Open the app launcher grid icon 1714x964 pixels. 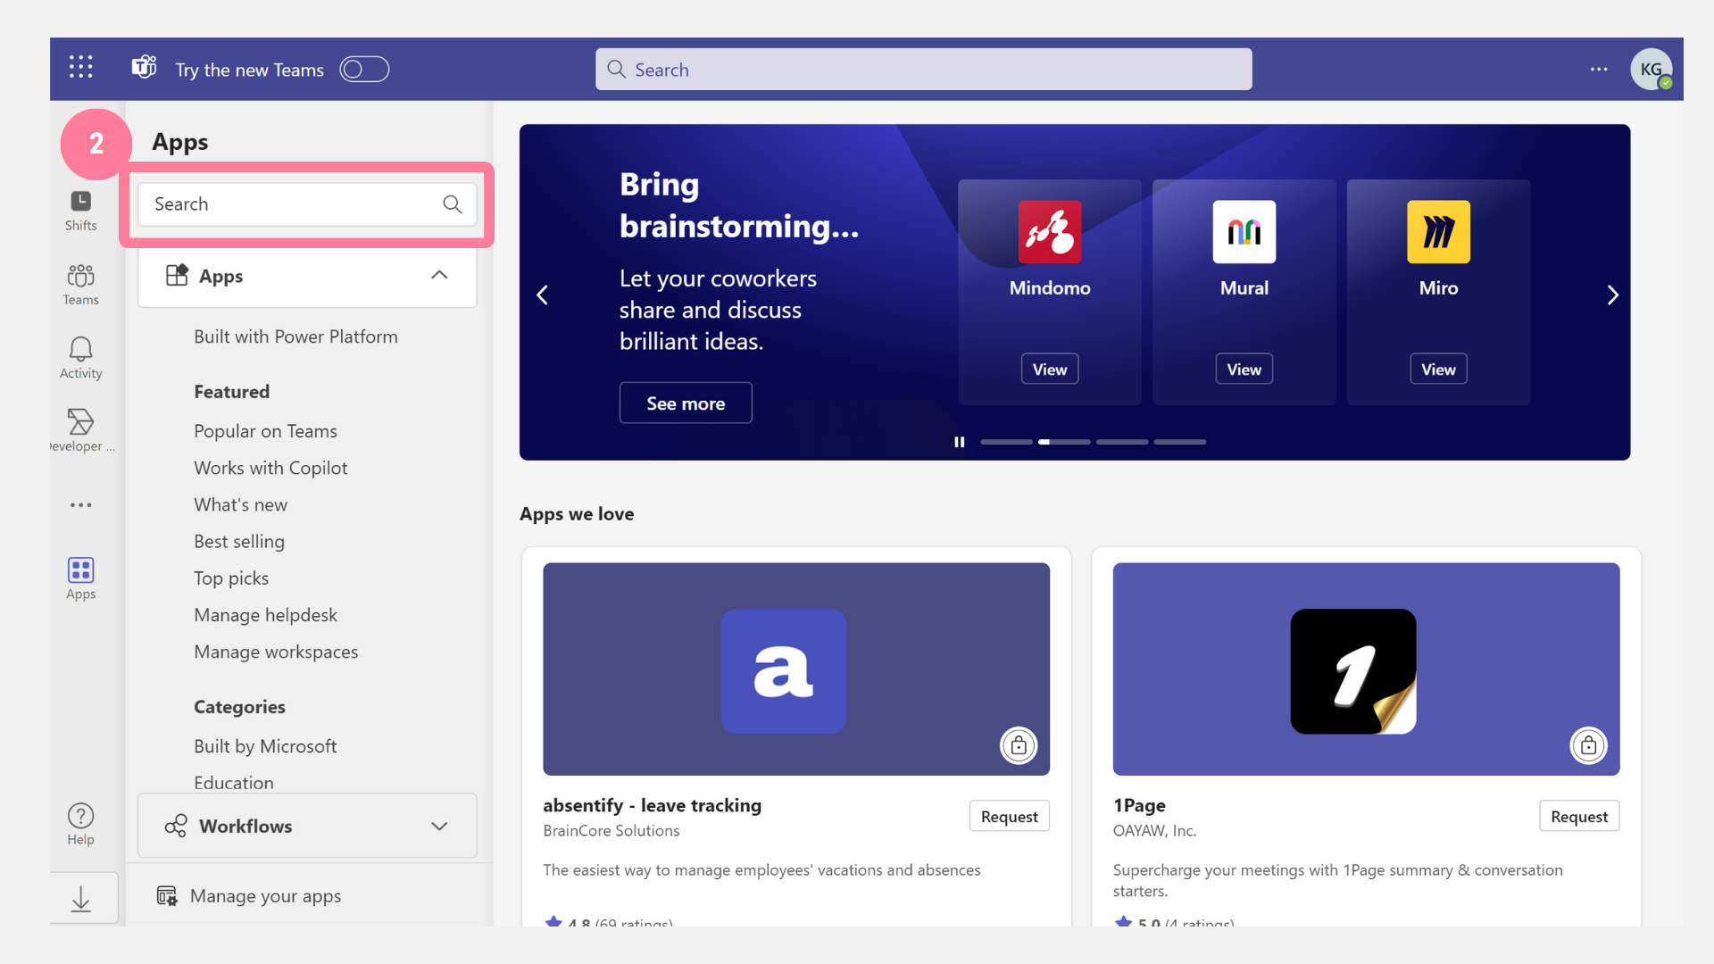tap(80, 68)
